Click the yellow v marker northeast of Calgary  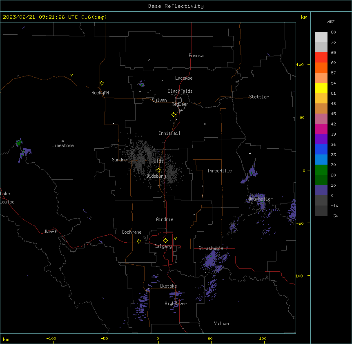coord(175,239)
